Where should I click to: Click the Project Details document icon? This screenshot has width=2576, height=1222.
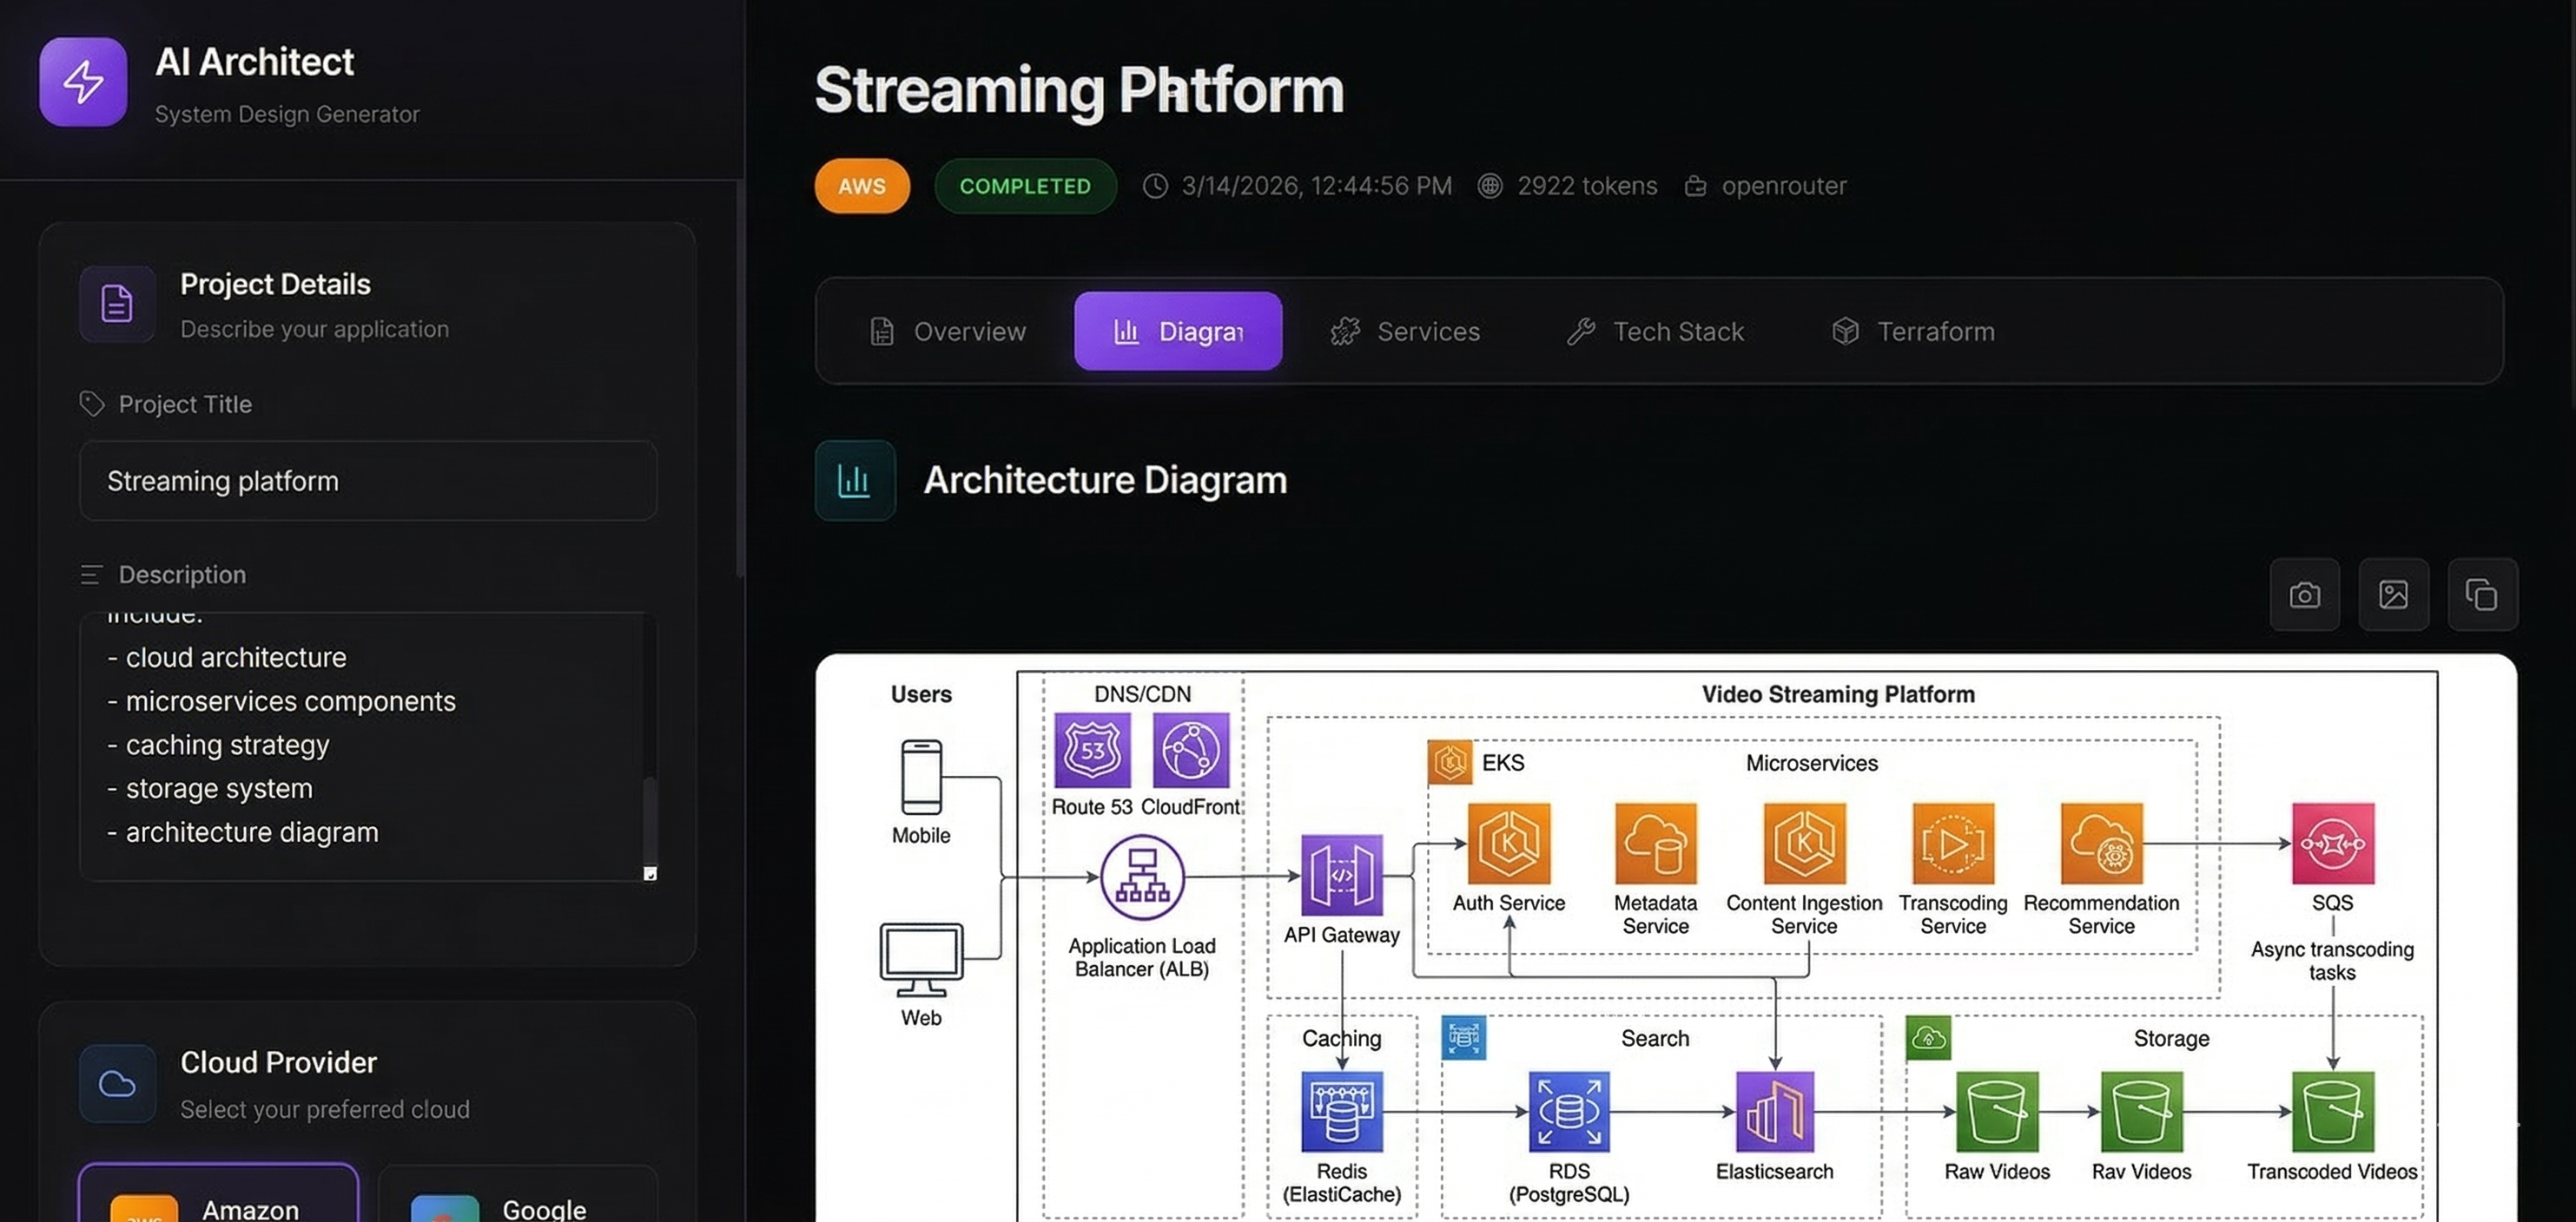(117, 305)
